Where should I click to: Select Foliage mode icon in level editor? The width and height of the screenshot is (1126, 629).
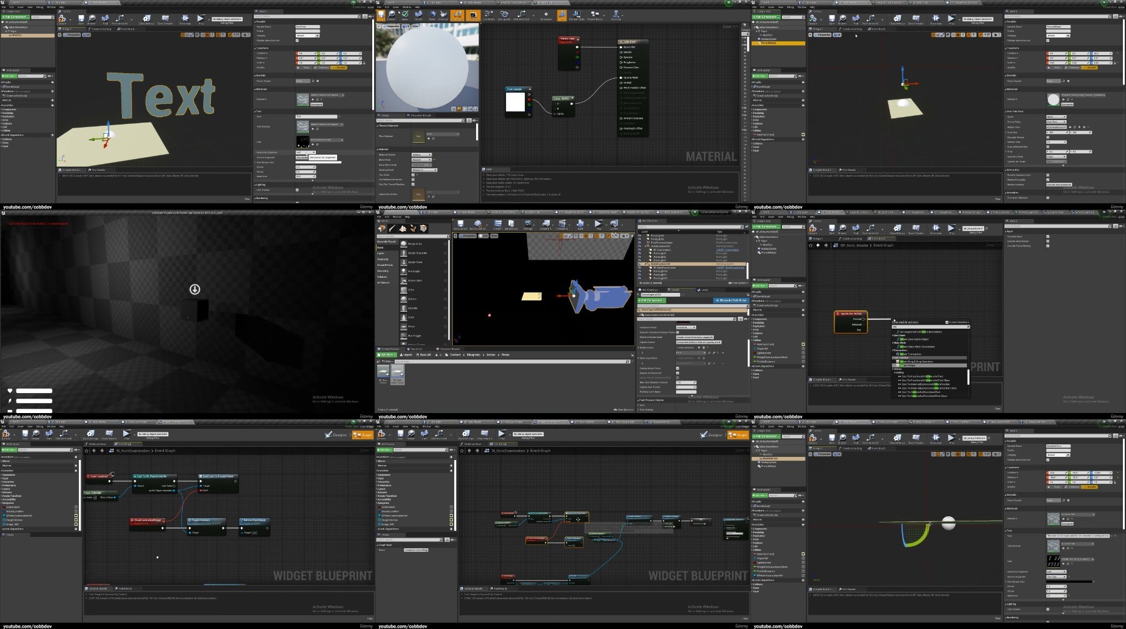click(x=413, y=228)
